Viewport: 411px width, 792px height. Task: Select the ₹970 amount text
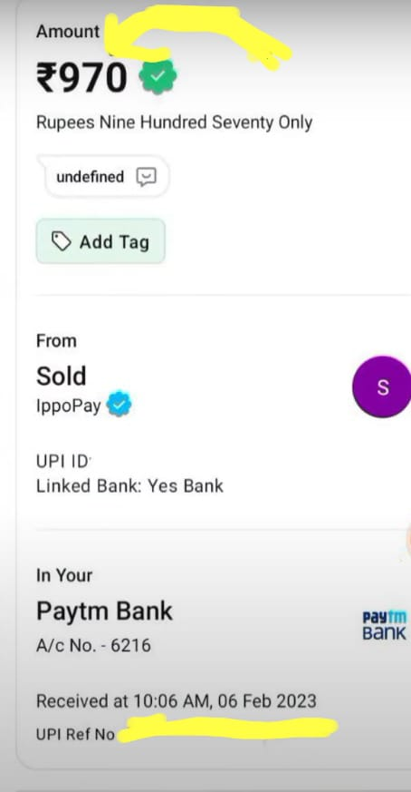pos(81,77)
